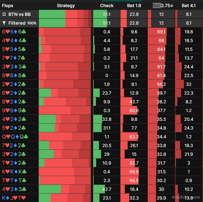This screenshot has width=203, height=202.
Task: Click the 42.7 Check cell for 4♥3♦3♣
Action: coord(107,189)
